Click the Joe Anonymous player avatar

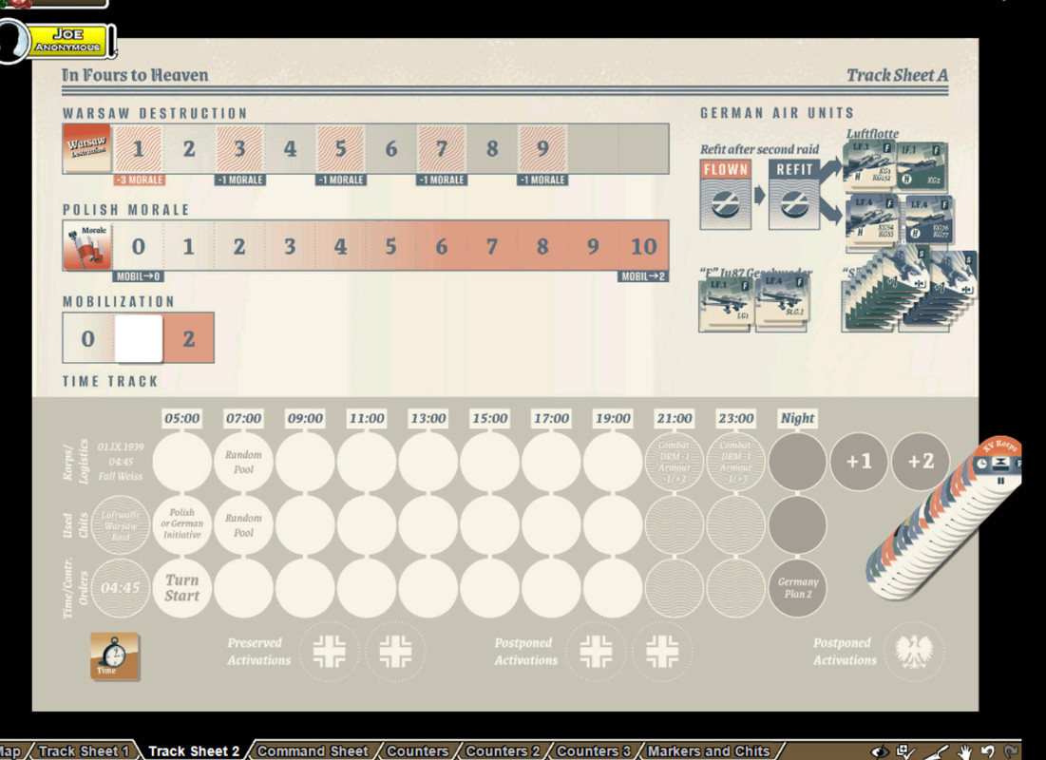point(12,42)
